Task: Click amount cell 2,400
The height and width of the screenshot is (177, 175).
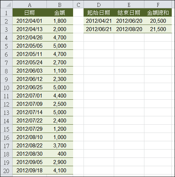Action: (x=60, y=121)
